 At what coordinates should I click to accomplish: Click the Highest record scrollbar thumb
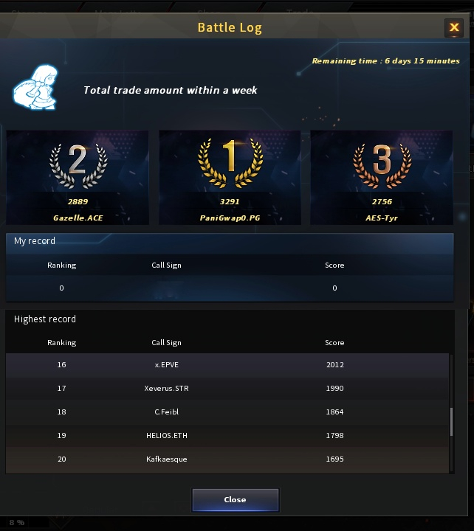pyautogui.click(x=451, y=422)
